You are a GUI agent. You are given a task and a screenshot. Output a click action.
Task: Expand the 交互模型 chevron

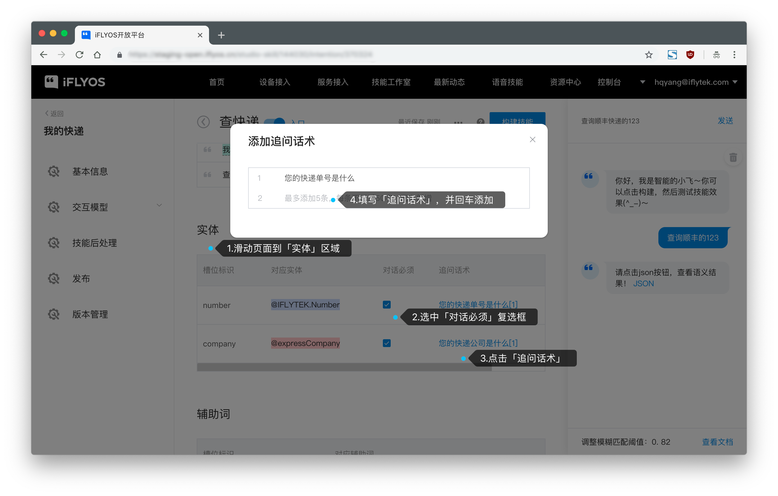[x=159, y=205]
